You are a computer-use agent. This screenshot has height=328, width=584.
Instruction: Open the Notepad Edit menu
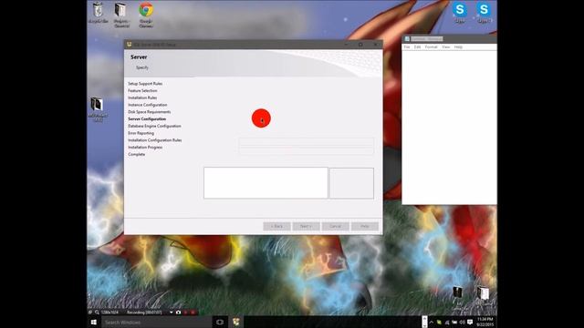pyautogui.click(x=417, y=47)
